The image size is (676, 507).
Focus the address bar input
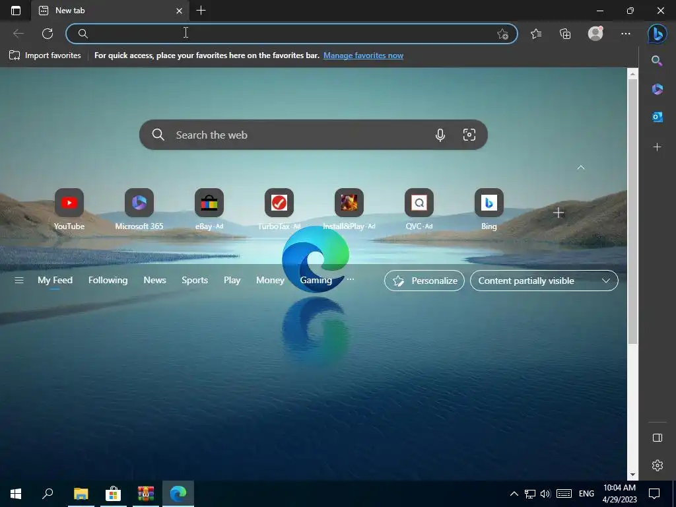(291, 34)
